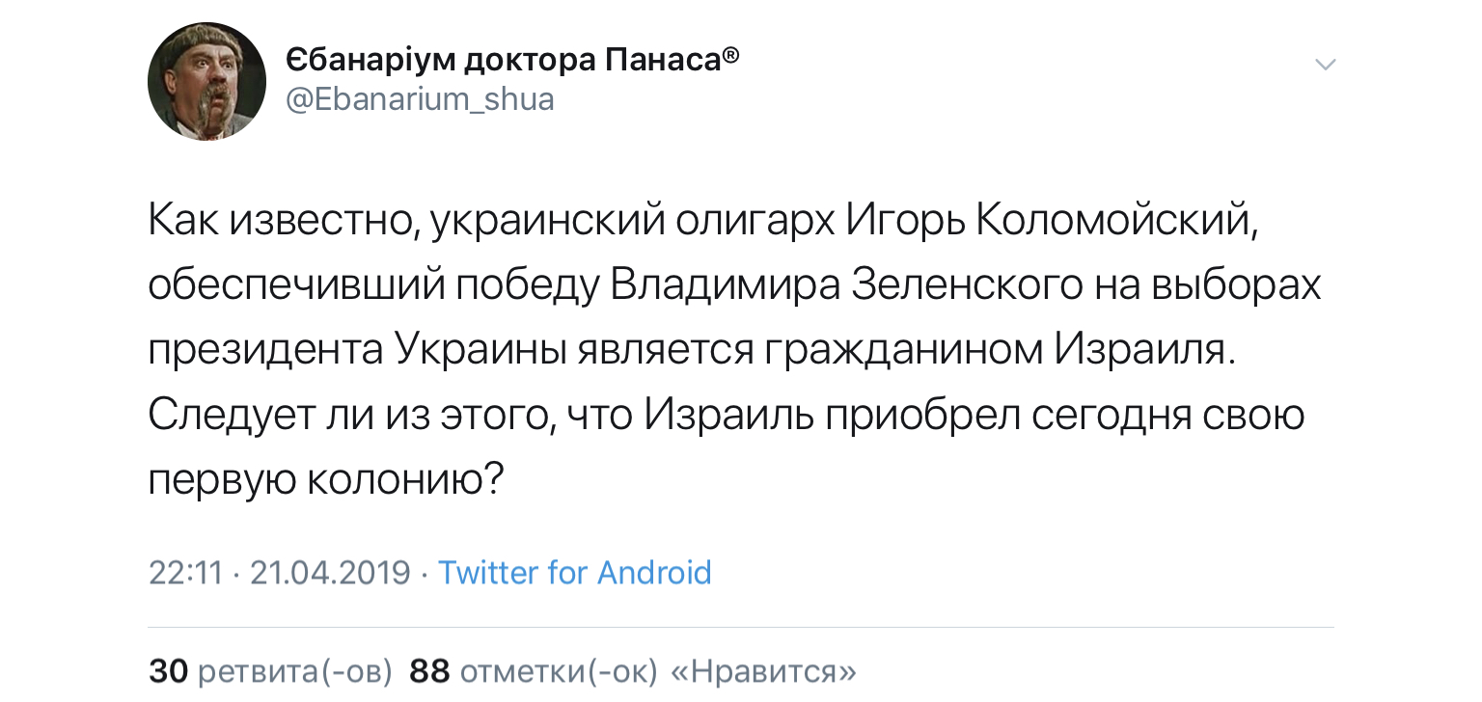Open the tweet options chevron menu

(x=1327, y=66)
